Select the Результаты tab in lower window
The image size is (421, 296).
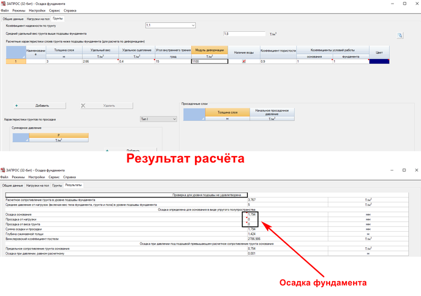pyautogui.click(x=74, y=185)
